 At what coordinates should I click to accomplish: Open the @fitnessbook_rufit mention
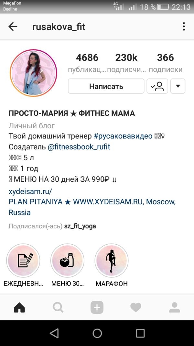click(79, 147)
